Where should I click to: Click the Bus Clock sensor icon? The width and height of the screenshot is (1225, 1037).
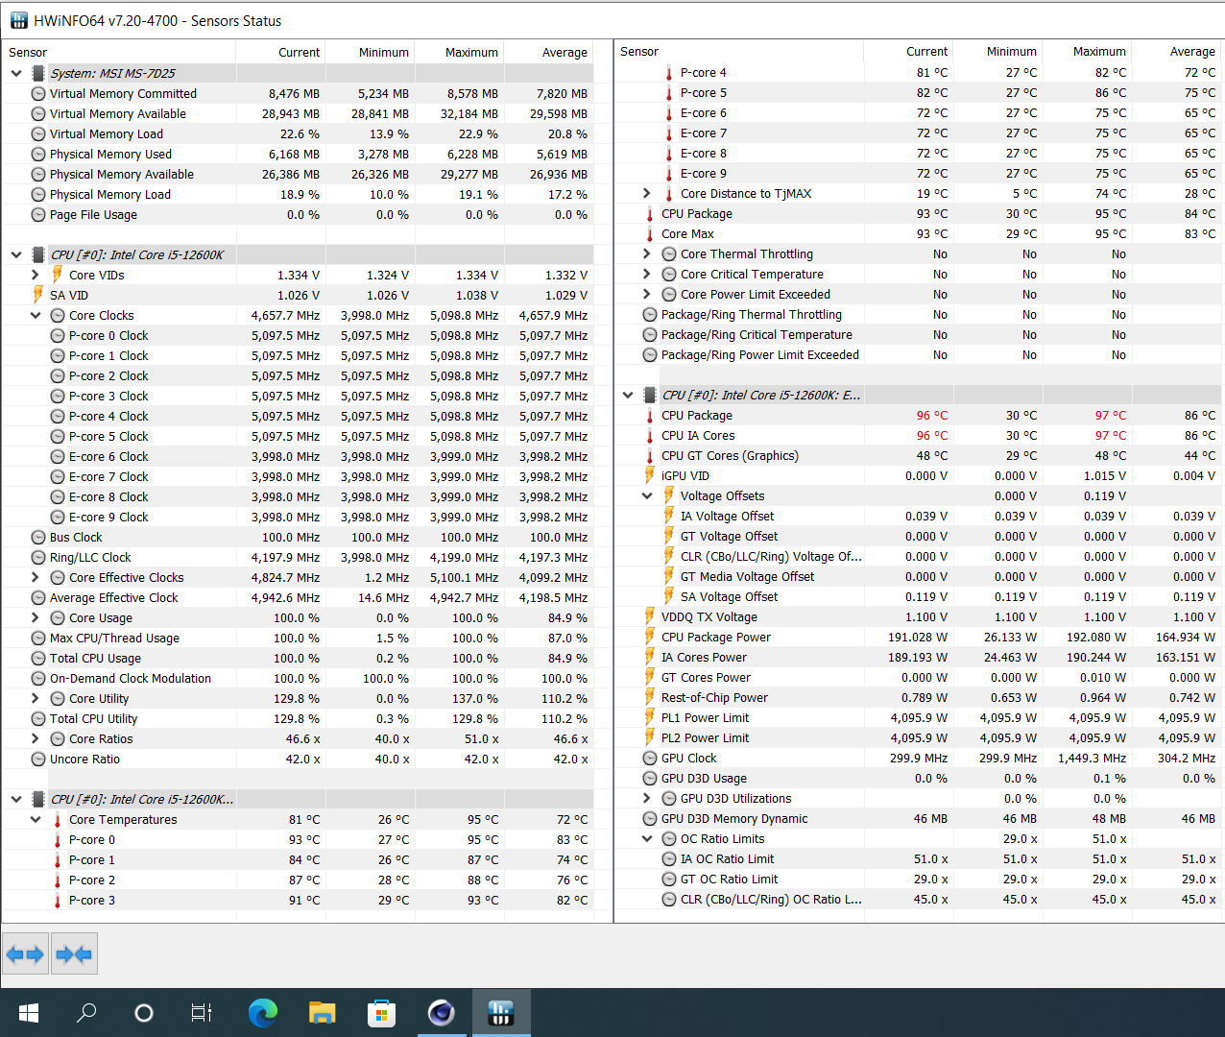(x=38, y=537)
